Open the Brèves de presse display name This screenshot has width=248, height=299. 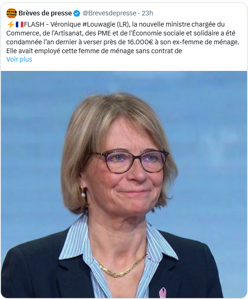[45, 13]
